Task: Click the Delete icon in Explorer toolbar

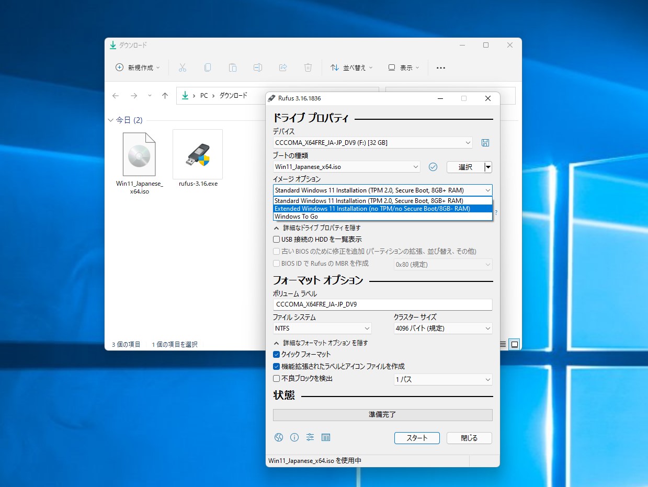Action: (x=308, y=67)
